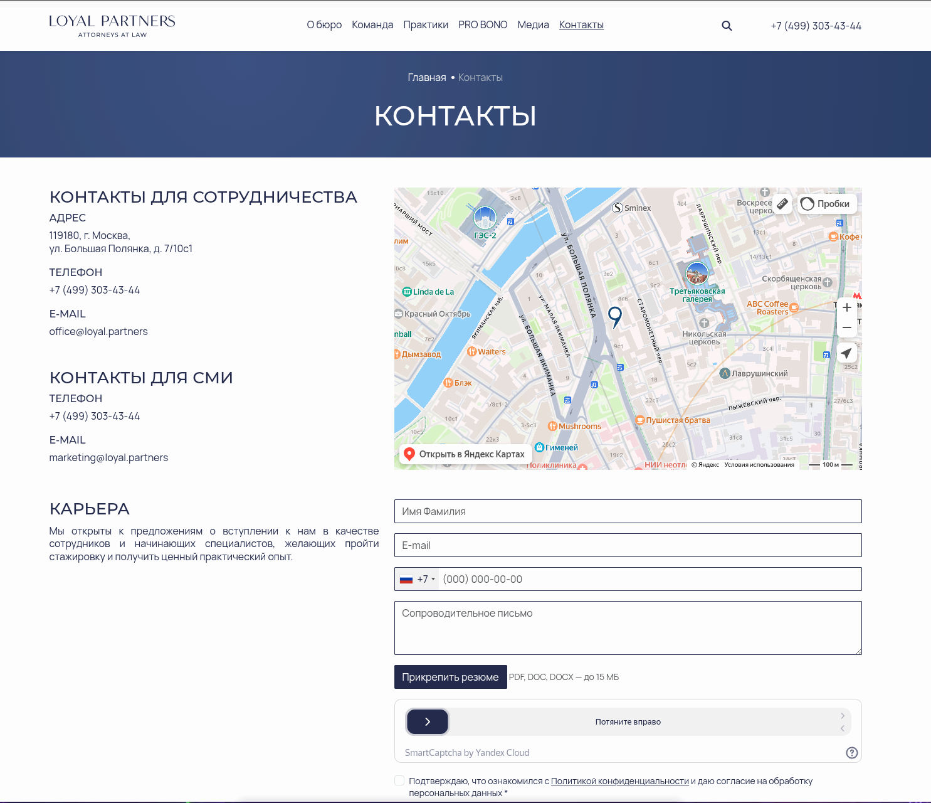Screen dimensions: 931x803
Task: Click the Третьяковская галерея map marker
Action: pyautogui.click(x=697, y=274)
